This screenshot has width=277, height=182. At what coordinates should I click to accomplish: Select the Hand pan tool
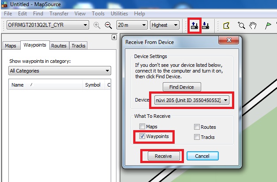tap(253, 25)
